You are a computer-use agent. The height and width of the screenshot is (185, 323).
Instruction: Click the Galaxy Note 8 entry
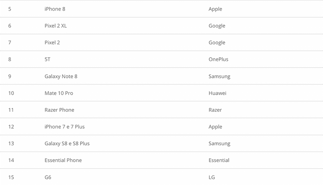61,76
